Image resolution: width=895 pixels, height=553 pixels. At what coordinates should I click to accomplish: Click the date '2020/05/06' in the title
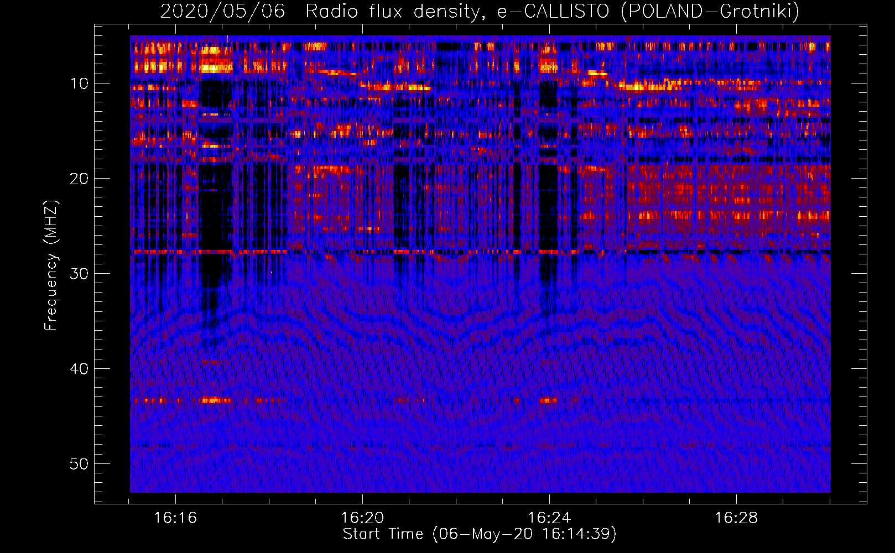[223, 12]
